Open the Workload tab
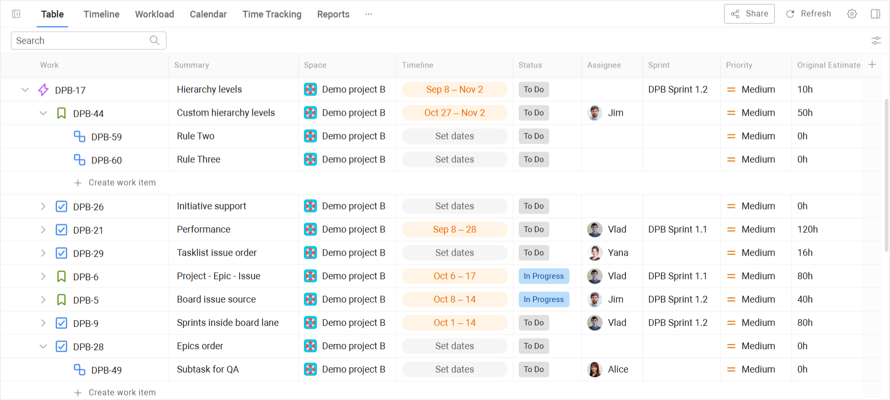Viewport: 890px width, 400px height. [x=155, y=14]
